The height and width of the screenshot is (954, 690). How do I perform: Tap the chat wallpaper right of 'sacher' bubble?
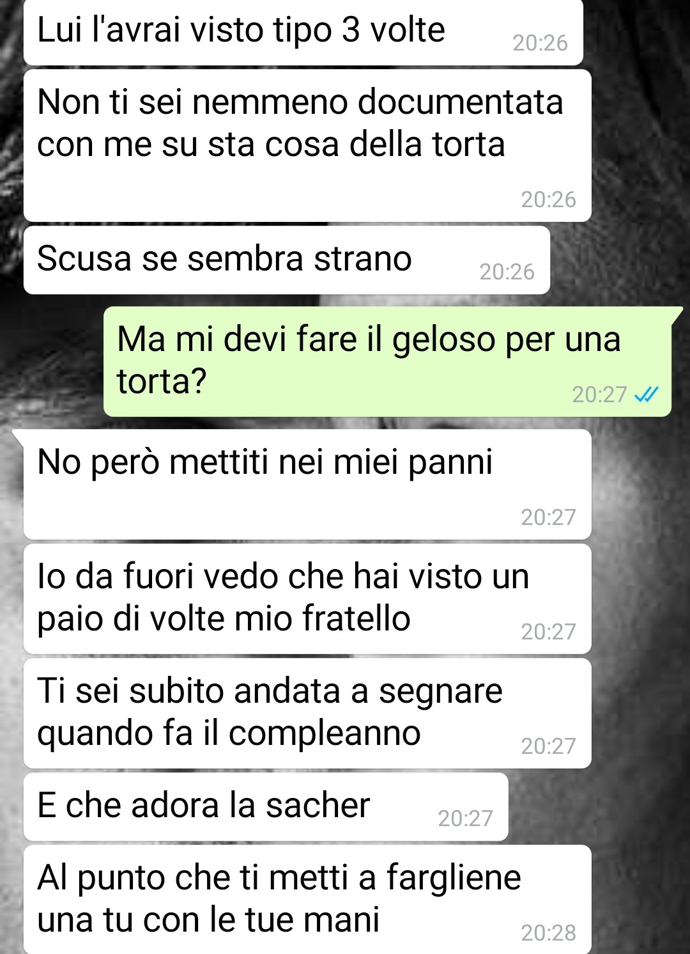597,806
